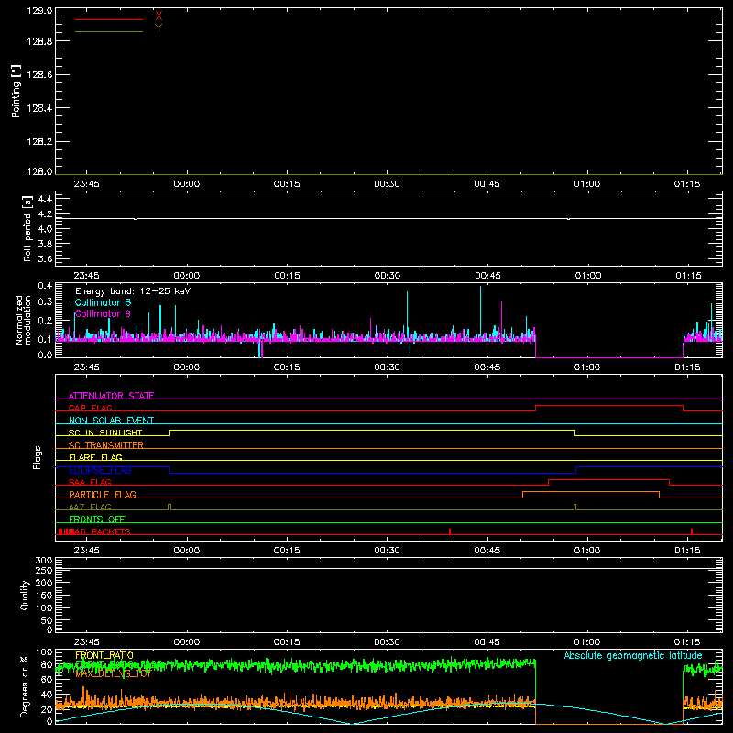The height and width of the screenshot is (733, 733).
Task: Click the olive Y legend line sample
Action: click(109, 31)
